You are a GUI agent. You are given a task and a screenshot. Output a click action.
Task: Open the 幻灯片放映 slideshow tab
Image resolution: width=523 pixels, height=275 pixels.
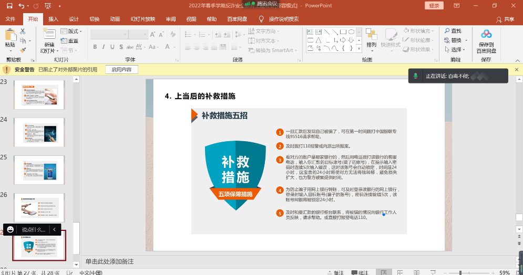coord(143,19)
